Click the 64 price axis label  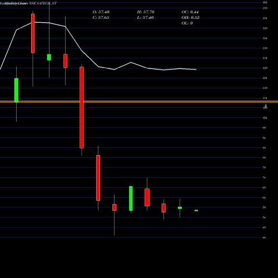point(264,198)
